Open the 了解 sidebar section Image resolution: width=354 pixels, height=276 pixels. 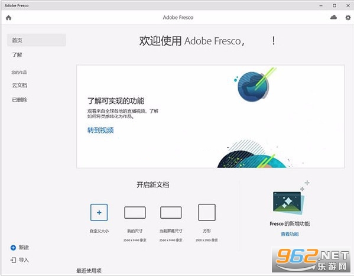pyautogui.click(x=17, y=54)
